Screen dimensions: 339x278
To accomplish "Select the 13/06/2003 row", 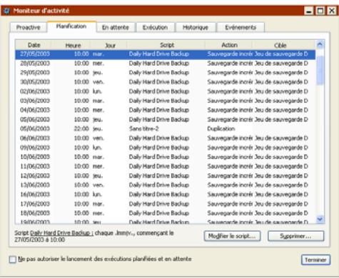I will (x=166, y=185).
